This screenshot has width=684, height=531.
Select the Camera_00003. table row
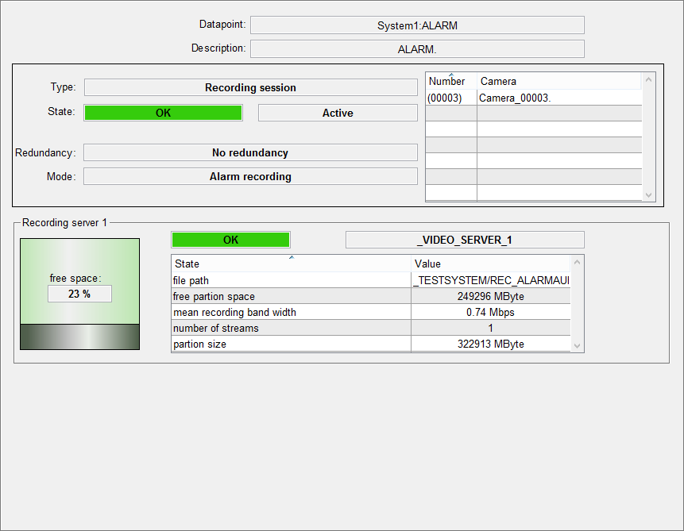(558, 98)
